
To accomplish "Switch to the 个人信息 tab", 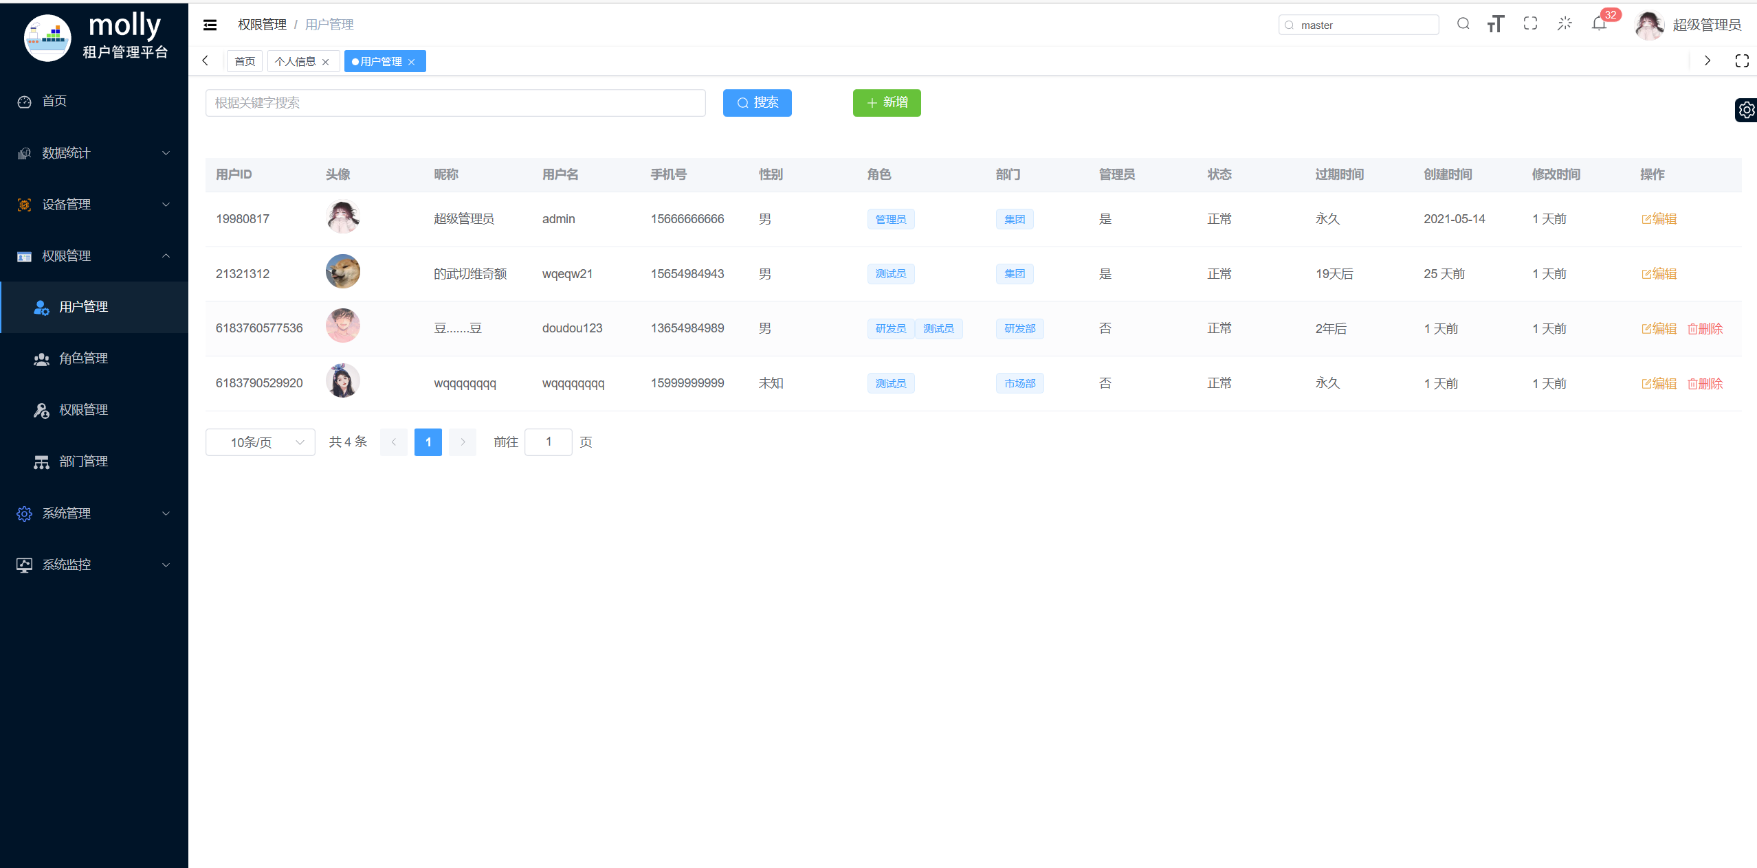I will [295, 62].
